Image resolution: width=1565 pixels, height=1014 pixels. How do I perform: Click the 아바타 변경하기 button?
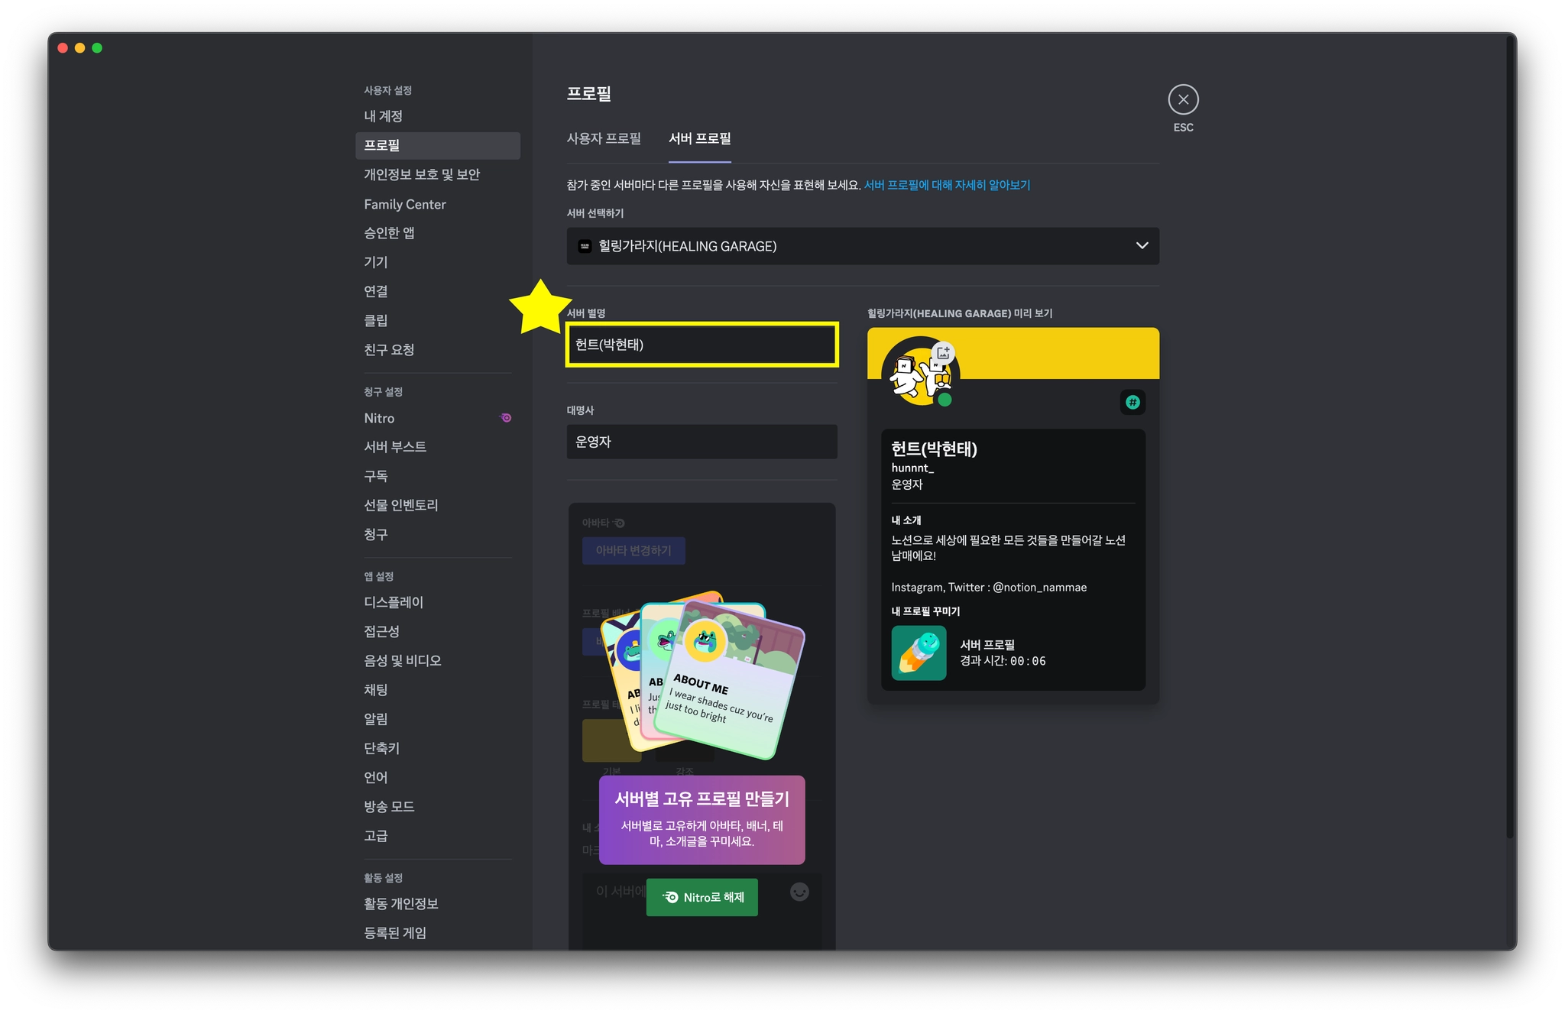pos(633,550)
